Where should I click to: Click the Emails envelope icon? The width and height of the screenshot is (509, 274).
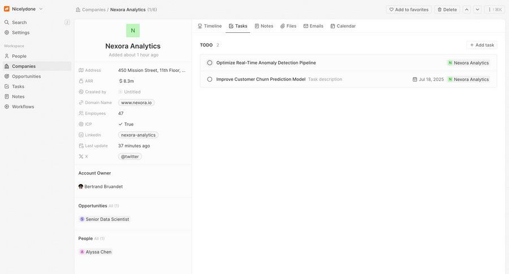click(306, 26)
